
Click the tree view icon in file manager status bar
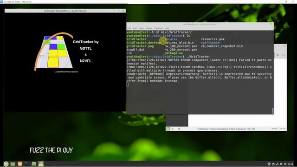pos(173,129)
